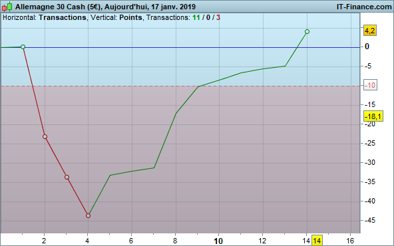Click the IT-Finance.com label
Image resolution: width=394 pixels, height=246 pixels.
coord(364,7)
